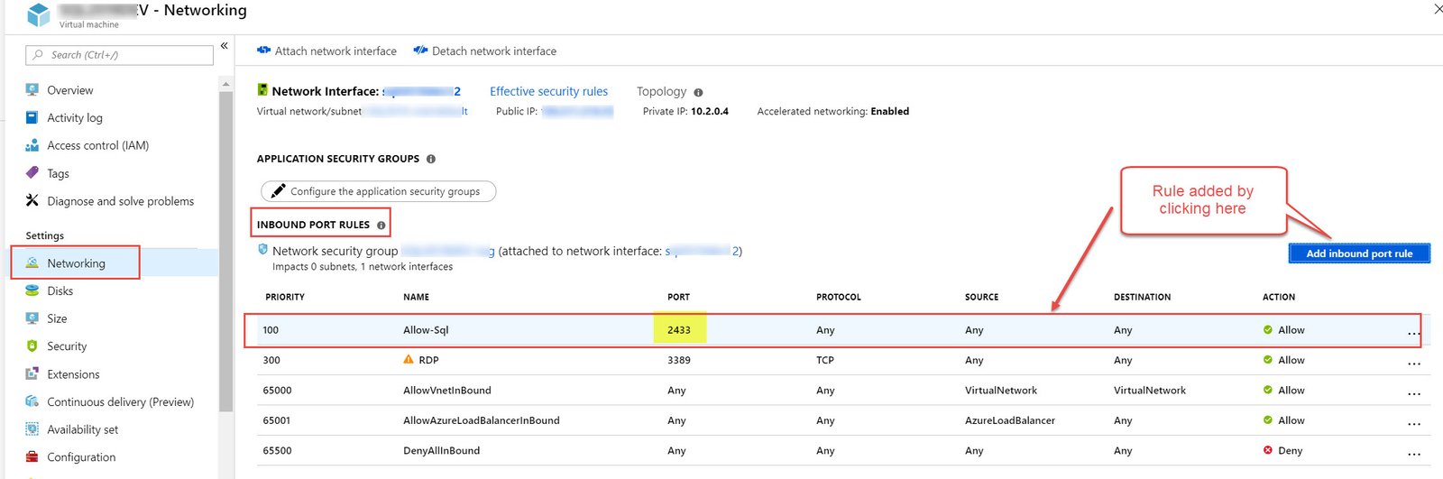Sort table by NAME column header

click(416, 297)
